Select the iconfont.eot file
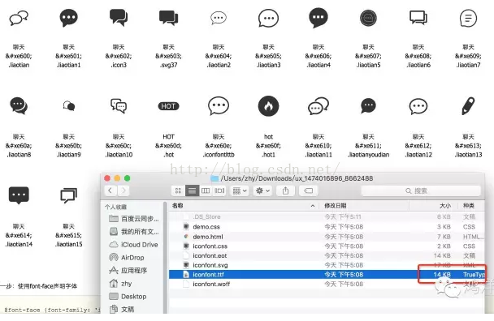Screen dimensions: 494x321 click(x=327, y=255)
